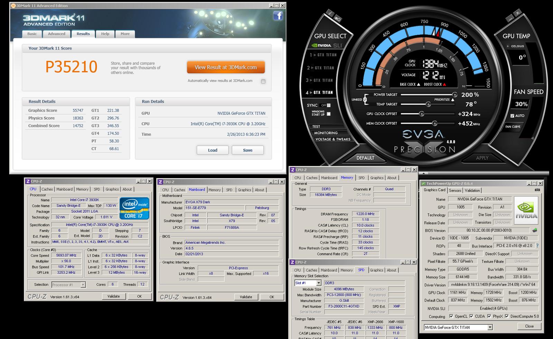Screen dimensions: 553x339
Task: Expand the memory Slot #1 dropdown
Action: tap(319, 283)
